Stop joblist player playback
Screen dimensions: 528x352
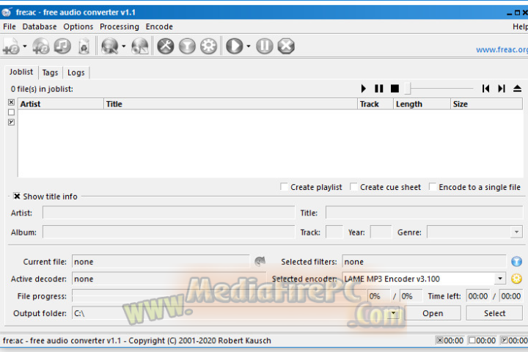(395, 89)
